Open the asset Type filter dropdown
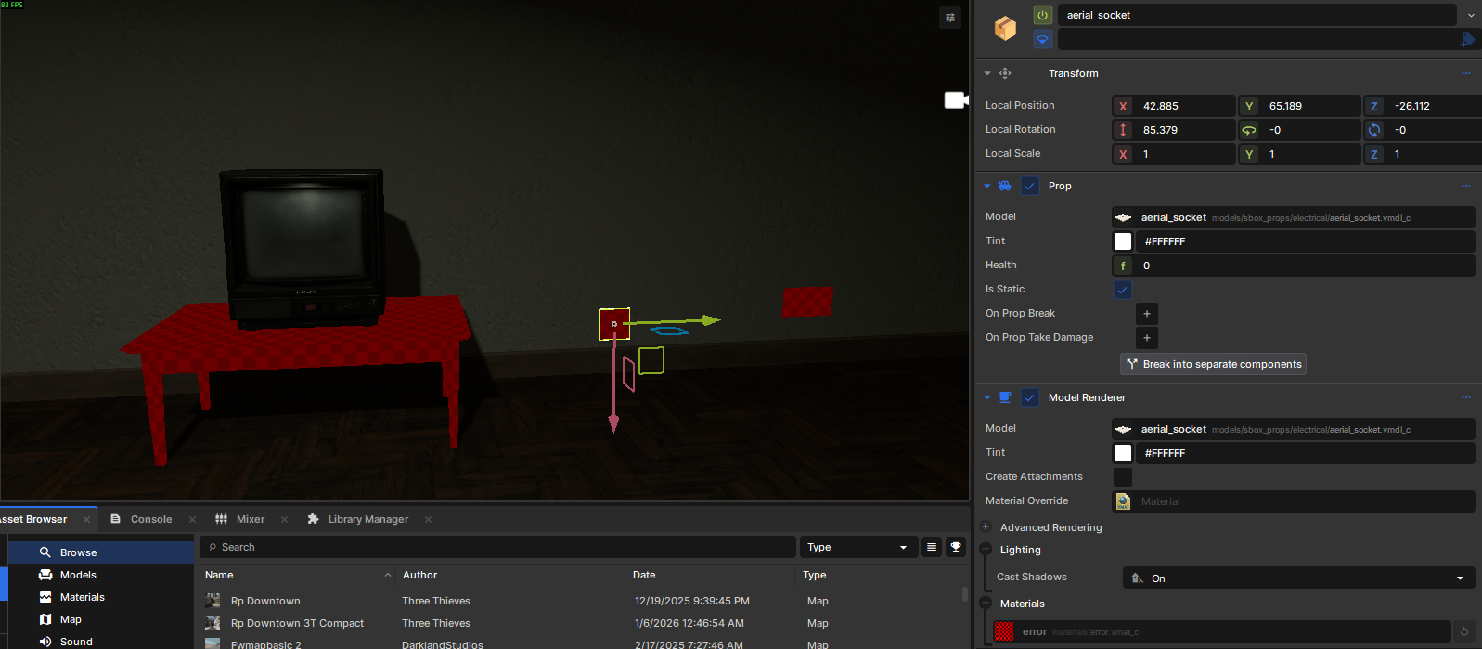This screenshot has width=1482, height=649. pyautogui.click(x=858, y=547)
